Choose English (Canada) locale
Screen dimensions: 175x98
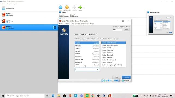(113, 53)
